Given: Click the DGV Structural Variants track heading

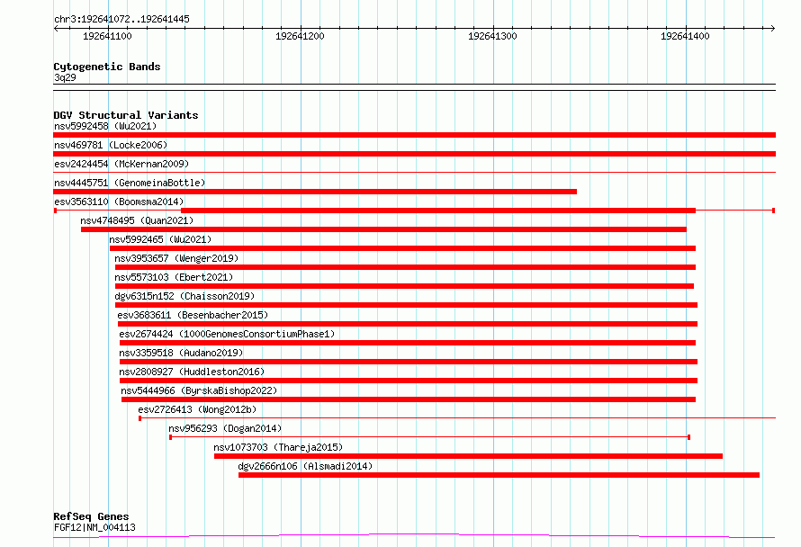Looking at the screenshot, I should tap(126, 115).
